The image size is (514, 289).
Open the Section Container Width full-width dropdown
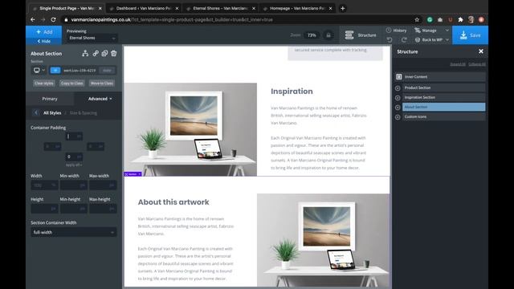74,232
